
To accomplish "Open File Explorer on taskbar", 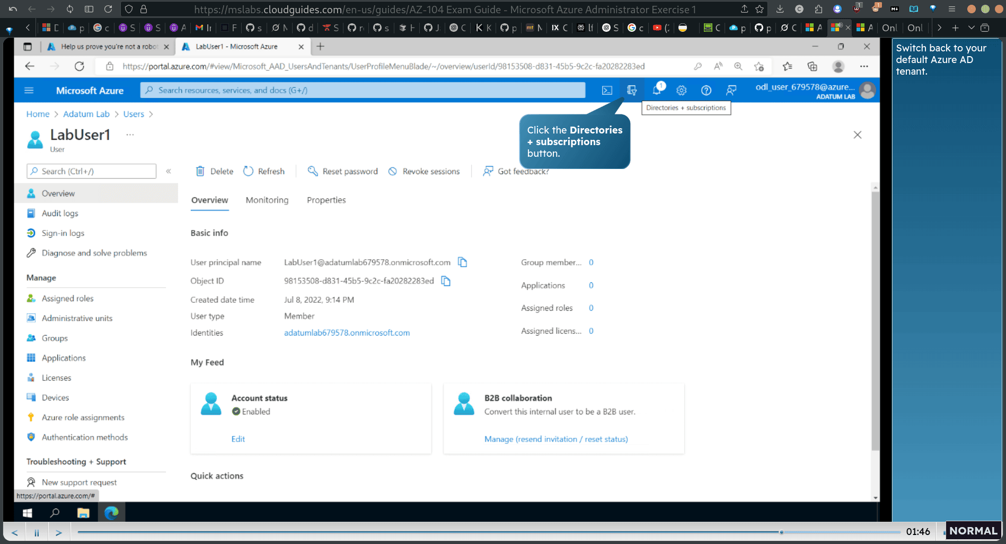I will [x=83, y=512].
